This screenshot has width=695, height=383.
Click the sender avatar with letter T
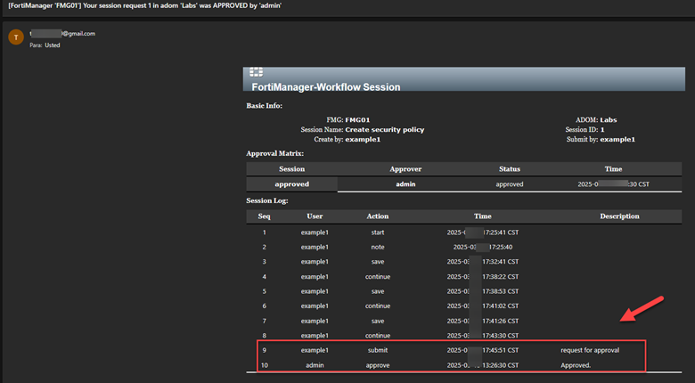[16, 37]
